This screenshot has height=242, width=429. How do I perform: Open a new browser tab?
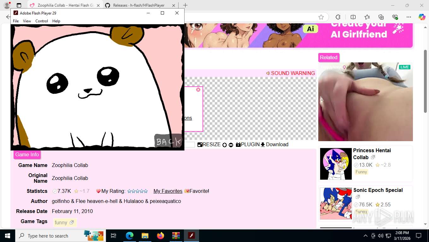click(185, 5)
